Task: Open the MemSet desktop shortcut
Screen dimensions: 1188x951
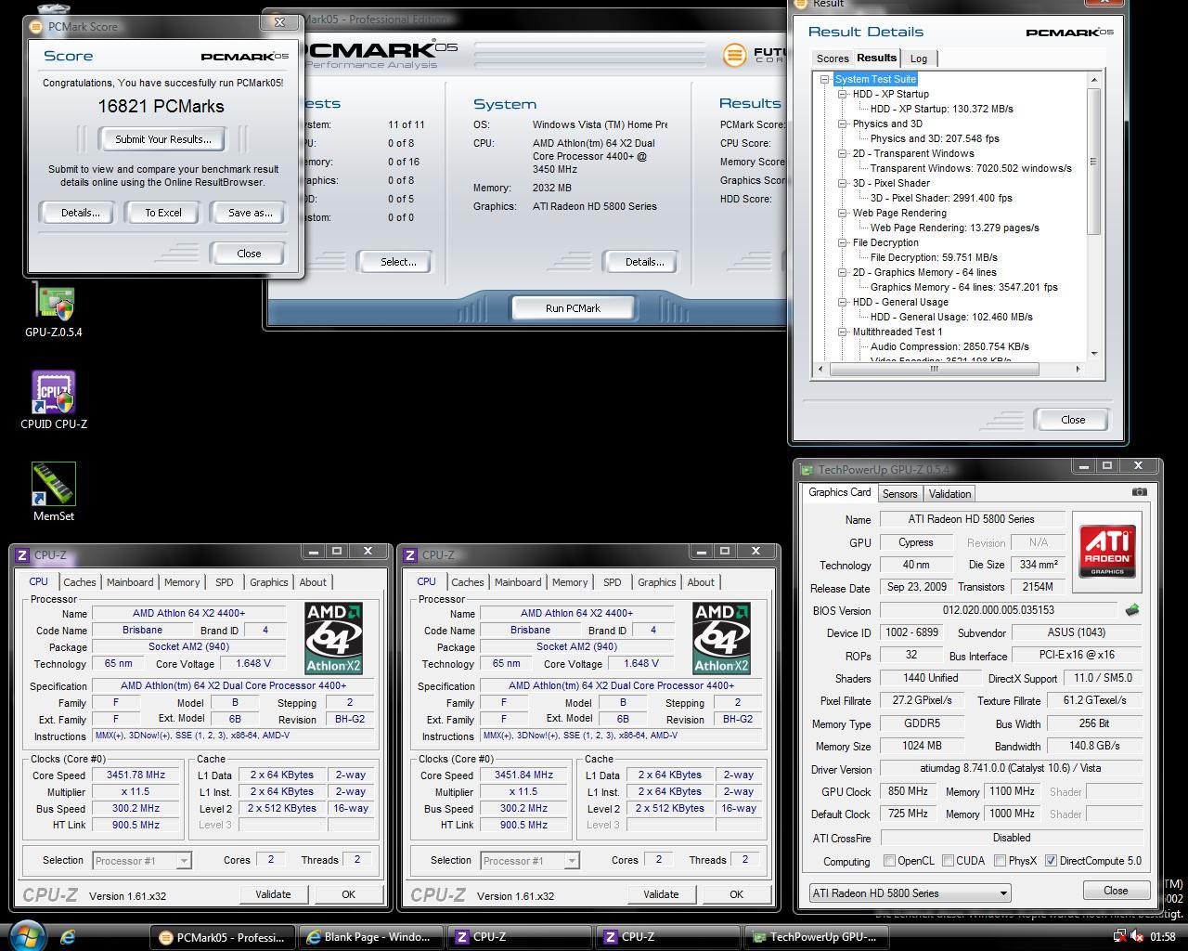Action: coord(54,492)
